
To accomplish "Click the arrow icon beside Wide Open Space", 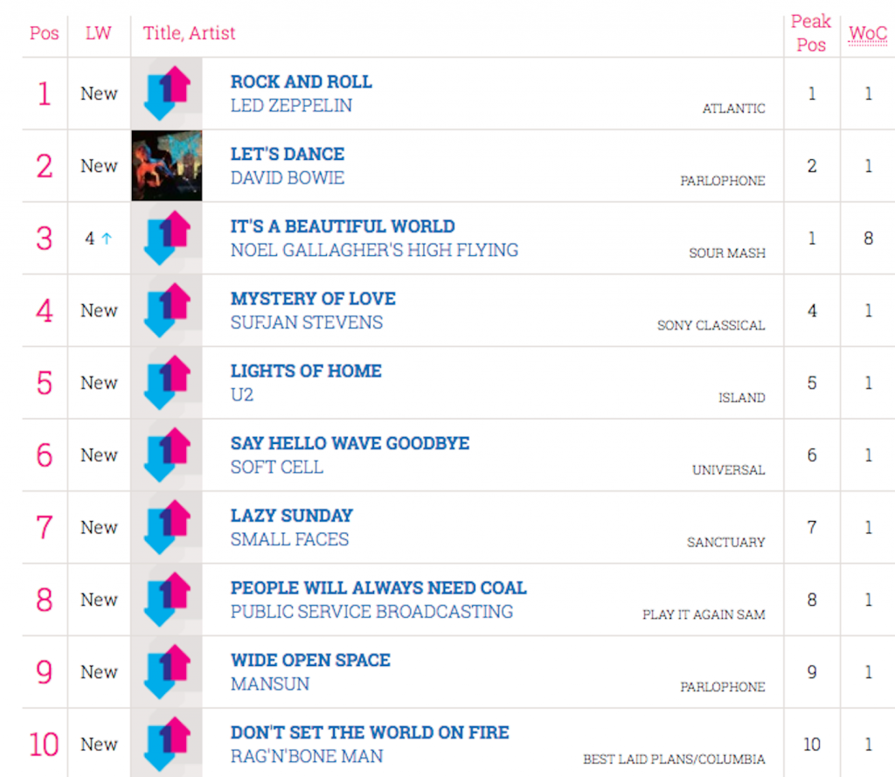I will coord(166,672).
